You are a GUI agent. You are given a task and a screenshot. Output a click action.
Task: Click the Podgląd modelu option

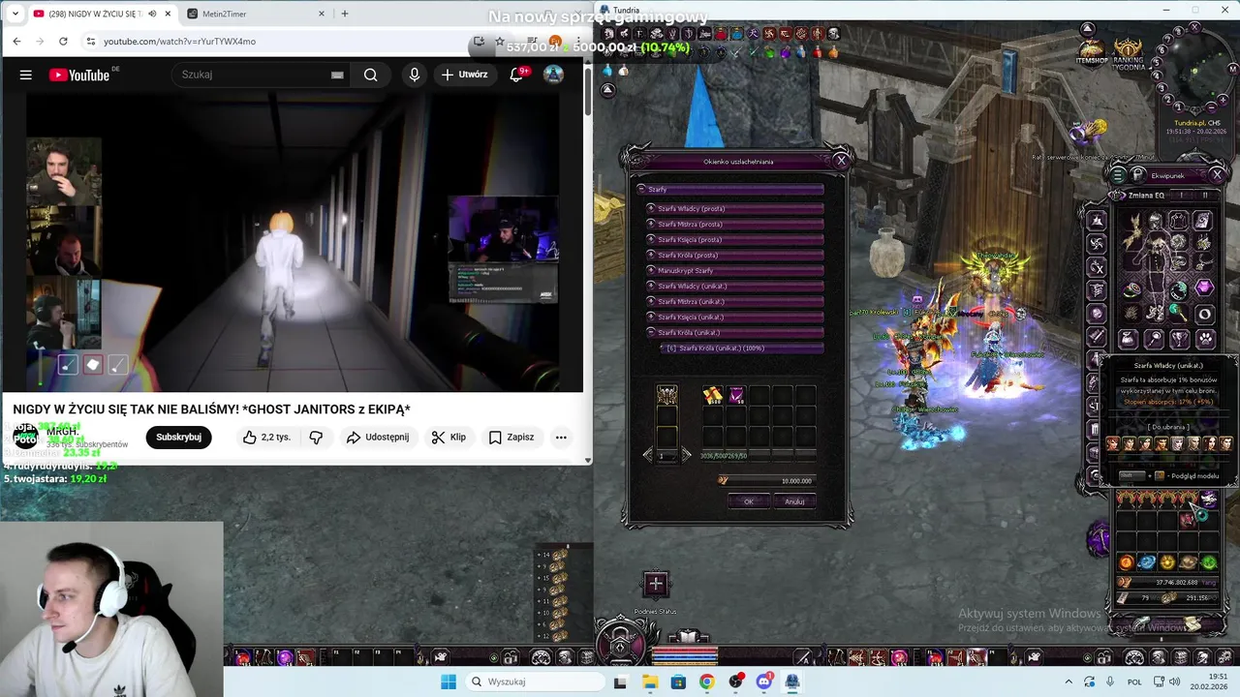[x=1194, y=475]
